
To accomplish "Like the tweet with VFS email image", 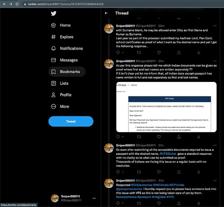I will point(159,137).
